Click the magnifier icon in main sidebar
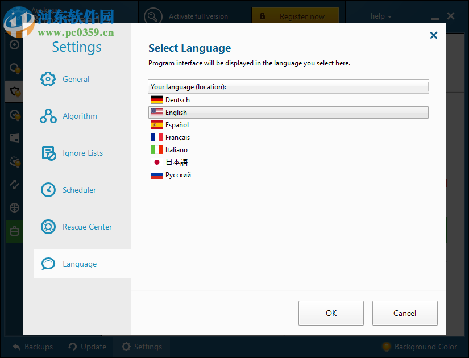 tap(14, 68)
